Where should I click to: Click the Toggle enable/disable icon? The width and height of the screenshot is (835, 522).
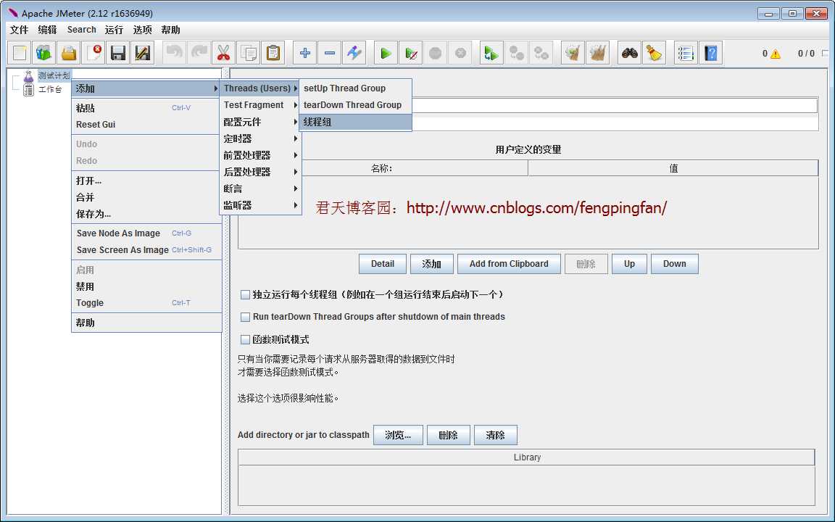(x=354, y=53)
